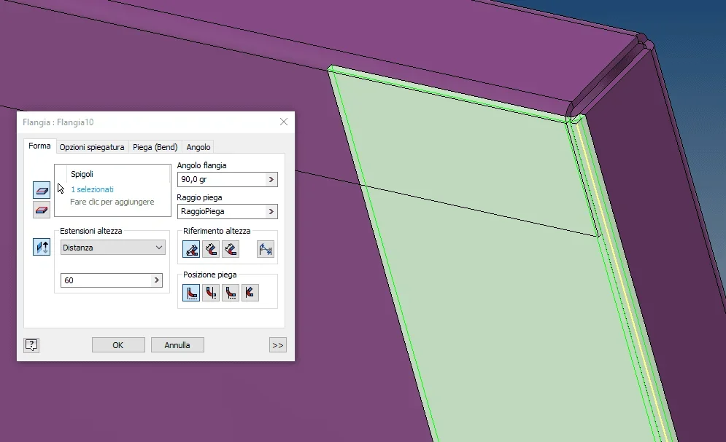726x442 pixels.
Task: Select the '1 selezionati' edges entry
Action: (92, 189)
